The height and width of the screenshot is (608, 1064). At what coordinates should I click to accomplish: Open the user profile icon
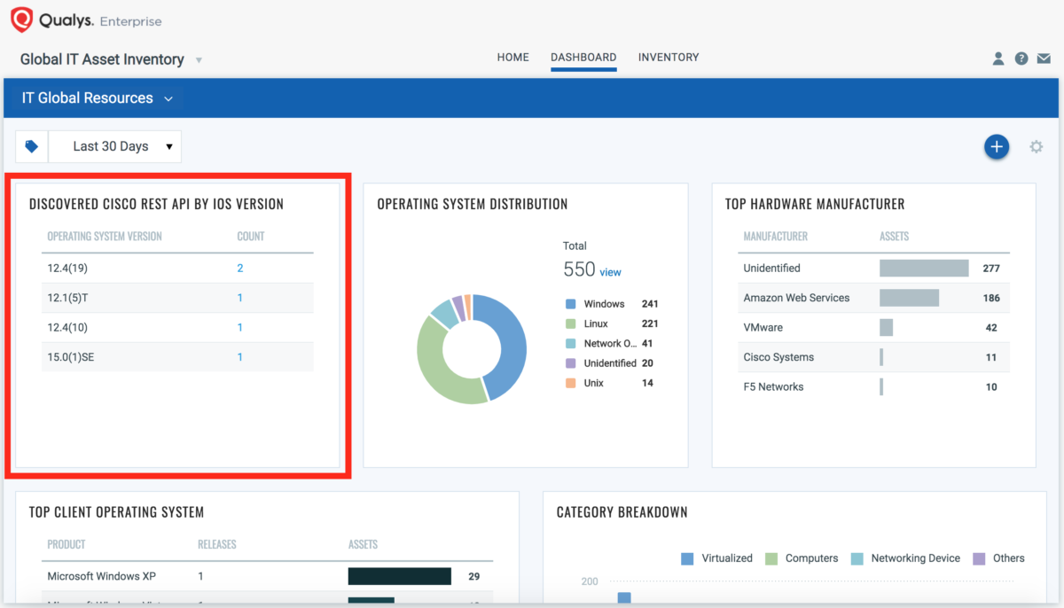point(998,58)
